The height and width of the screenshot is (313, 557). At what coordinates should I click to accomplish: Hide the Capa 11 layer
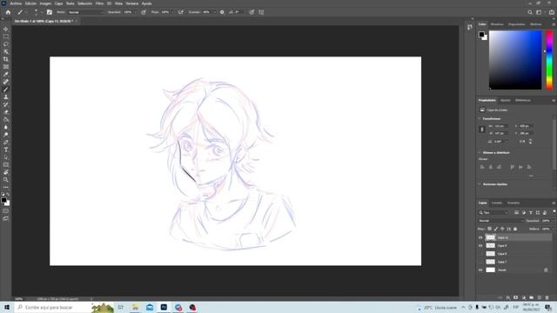click(x=480, y=237)
